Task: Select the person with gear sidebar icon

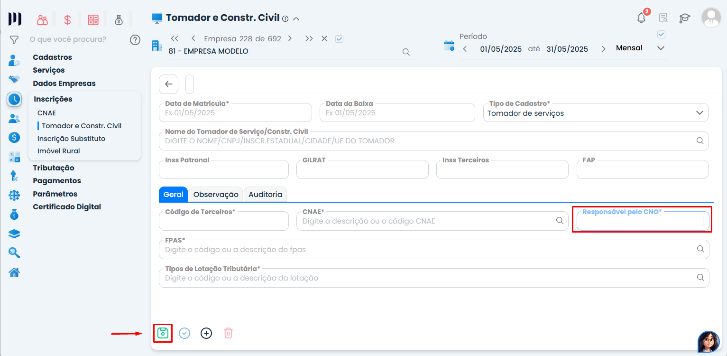Action: pyautogui.click(x=14, y=61)
